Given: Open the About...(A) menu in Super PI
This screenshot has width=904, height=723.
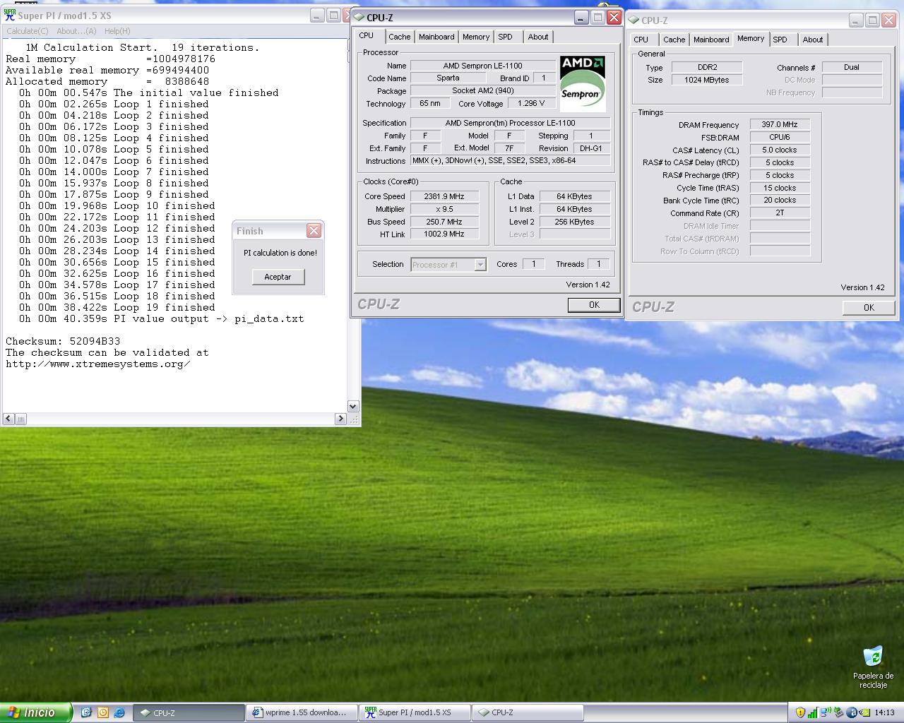Looking at the screenshot, I should [x=76, y=31].
